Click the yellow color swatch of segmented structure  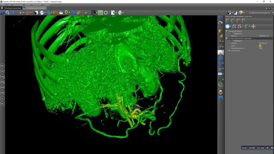[260, 46]
